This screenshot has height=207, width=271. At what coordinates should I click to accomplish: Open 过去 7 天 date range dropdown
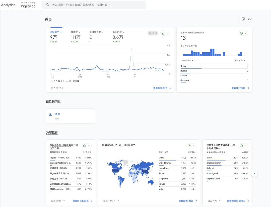tap(214, 201)
